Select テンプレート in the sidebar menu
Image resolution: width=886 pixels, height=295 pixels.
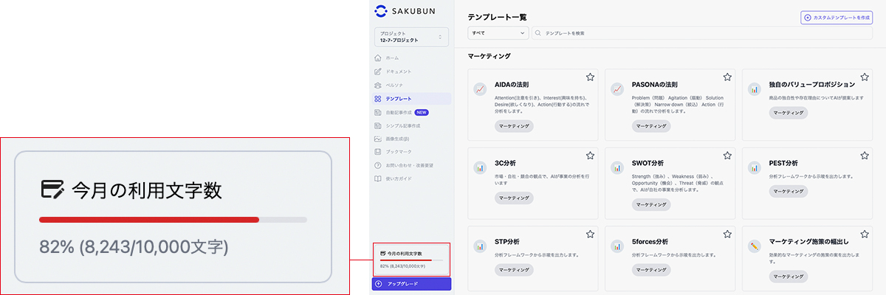399,99
